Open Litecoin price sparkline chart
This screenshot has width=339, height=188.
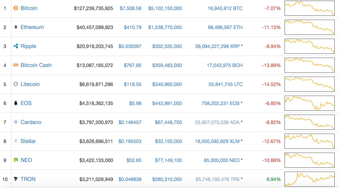310,84
